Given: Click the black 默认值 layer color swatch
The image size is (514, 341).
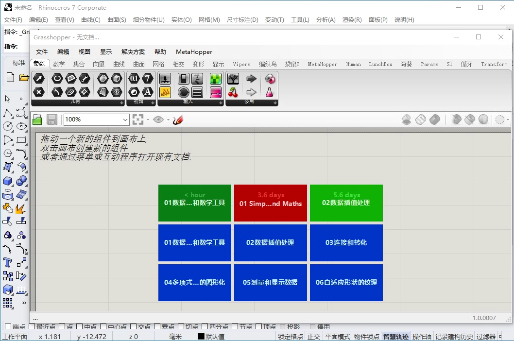Looking at the screenshot, I should coord(201,337).
